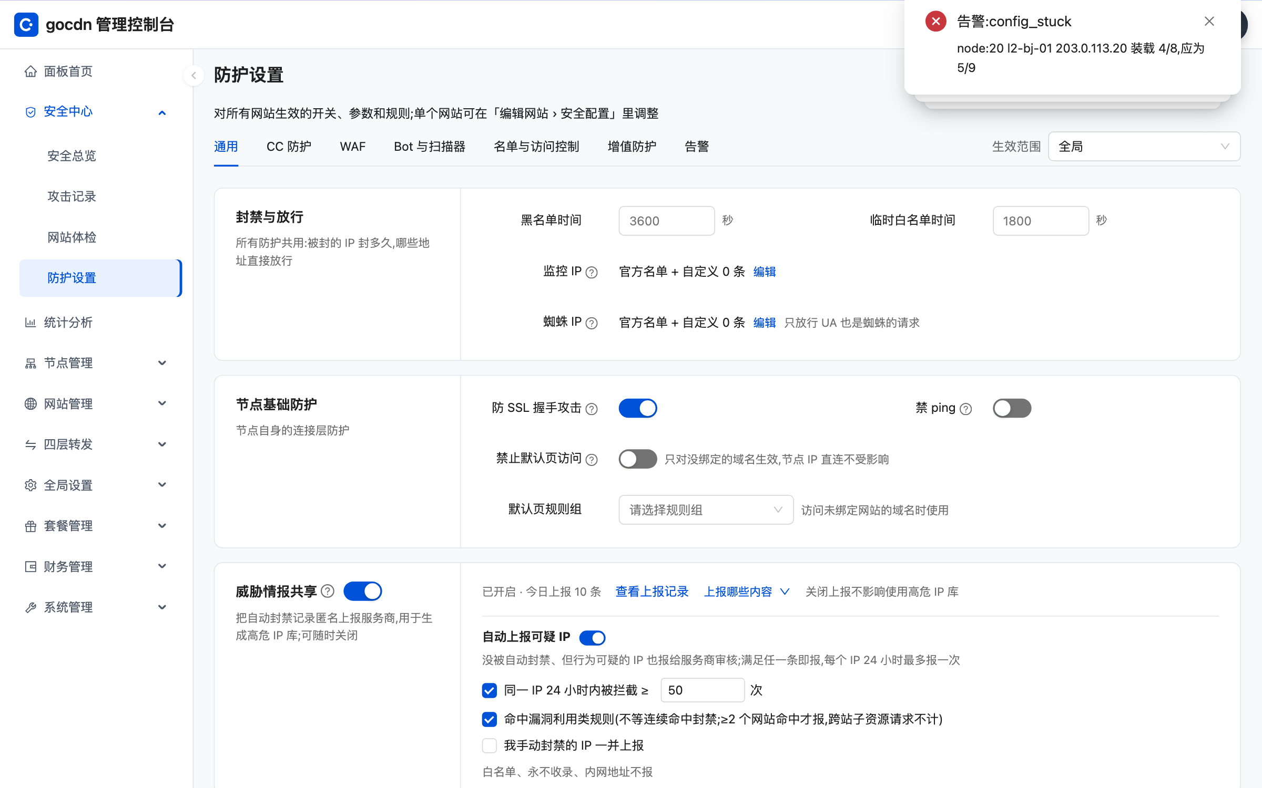Viewport: 1262px width, 788px height.
Task: Open the Bot 与扫描器 tab
Action: click(430, 147)
